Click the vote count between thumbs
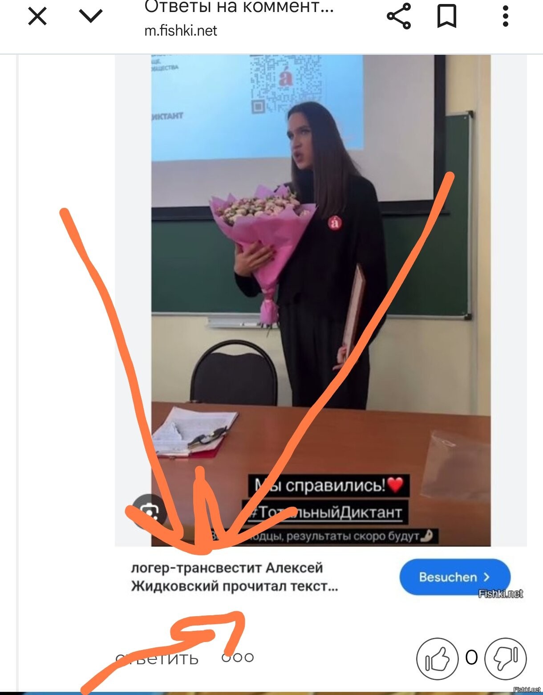This screenshot has width=543, height=695. point(471,658)
